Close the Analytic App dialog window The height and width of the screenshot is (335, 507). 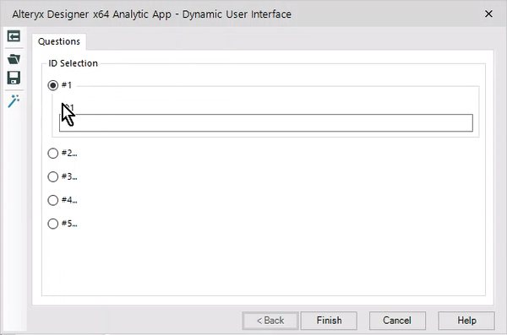(488, 14)
